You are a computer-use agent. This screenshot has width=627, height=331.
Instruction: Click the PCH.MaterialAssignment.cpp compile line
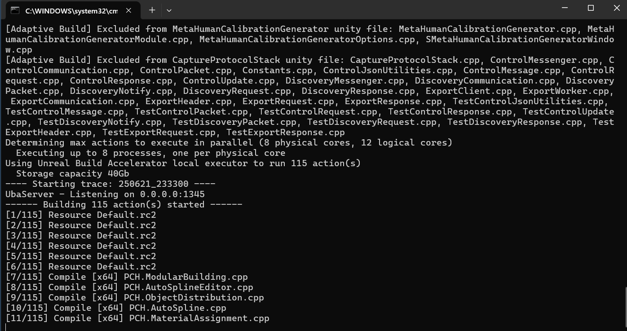coord(137,318)
